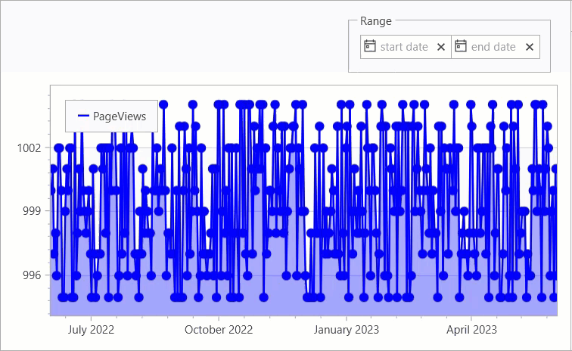Select the 999 y-axis label
Viewport: 572px width, 351px height.
click(33, 211)
